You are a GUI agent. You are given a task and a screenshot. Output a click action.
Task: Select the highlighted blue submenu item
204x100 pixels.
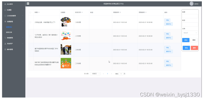(x=9, y=27)
